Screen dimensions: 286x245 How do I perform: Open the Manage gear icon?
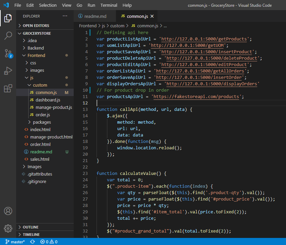pyautogui.click(x=8, y=228)
